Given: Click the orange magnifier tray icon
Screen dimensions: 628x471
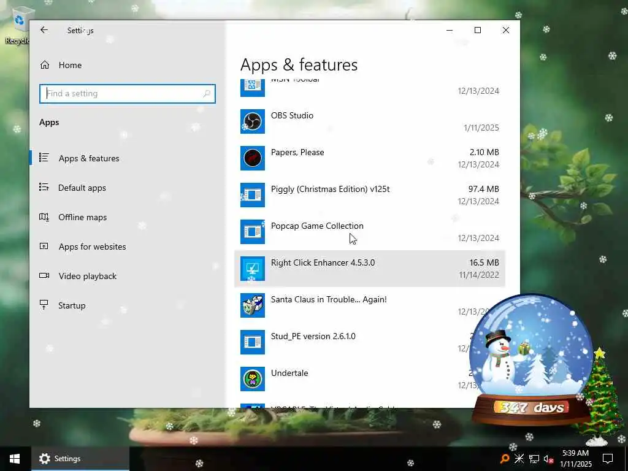Looking at the screenshot, I should [505, 459].
